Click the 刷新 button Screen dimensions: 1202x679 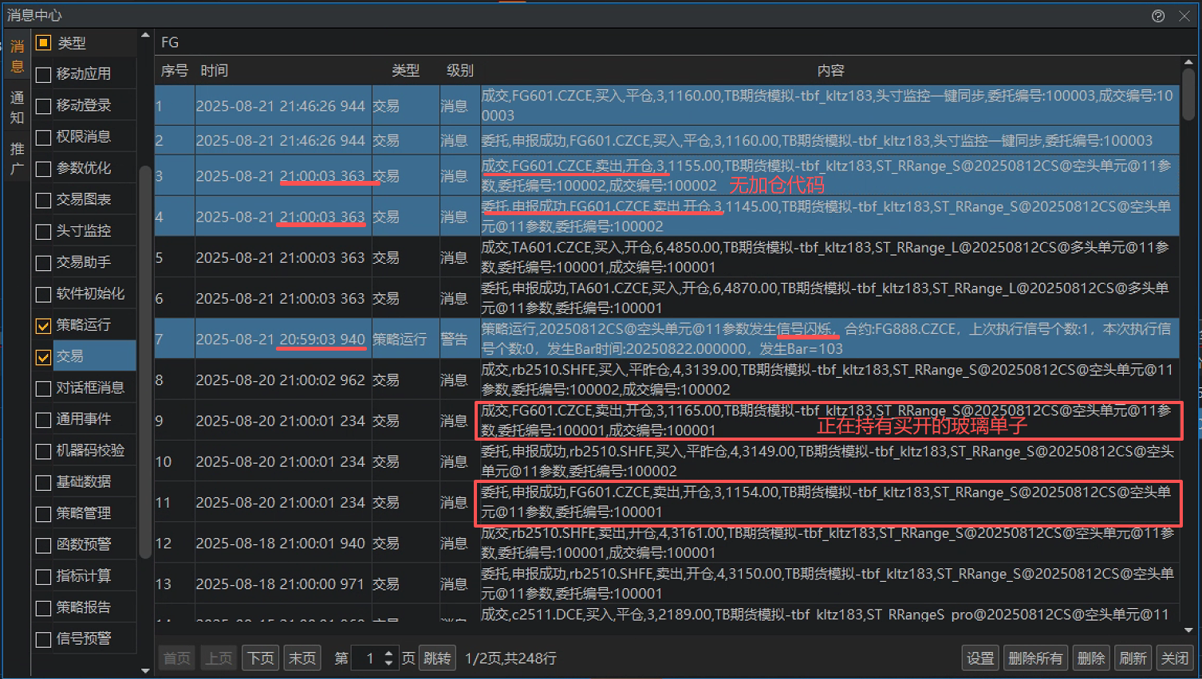coord(1133,658)
